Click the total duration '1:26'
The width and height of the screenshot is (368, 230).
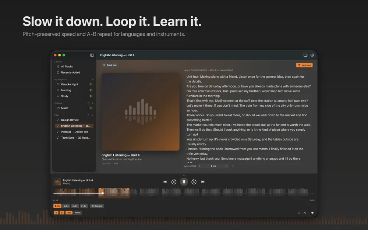[312, 201]
